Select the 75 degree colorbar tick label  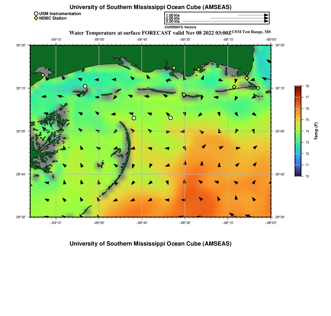307,120
